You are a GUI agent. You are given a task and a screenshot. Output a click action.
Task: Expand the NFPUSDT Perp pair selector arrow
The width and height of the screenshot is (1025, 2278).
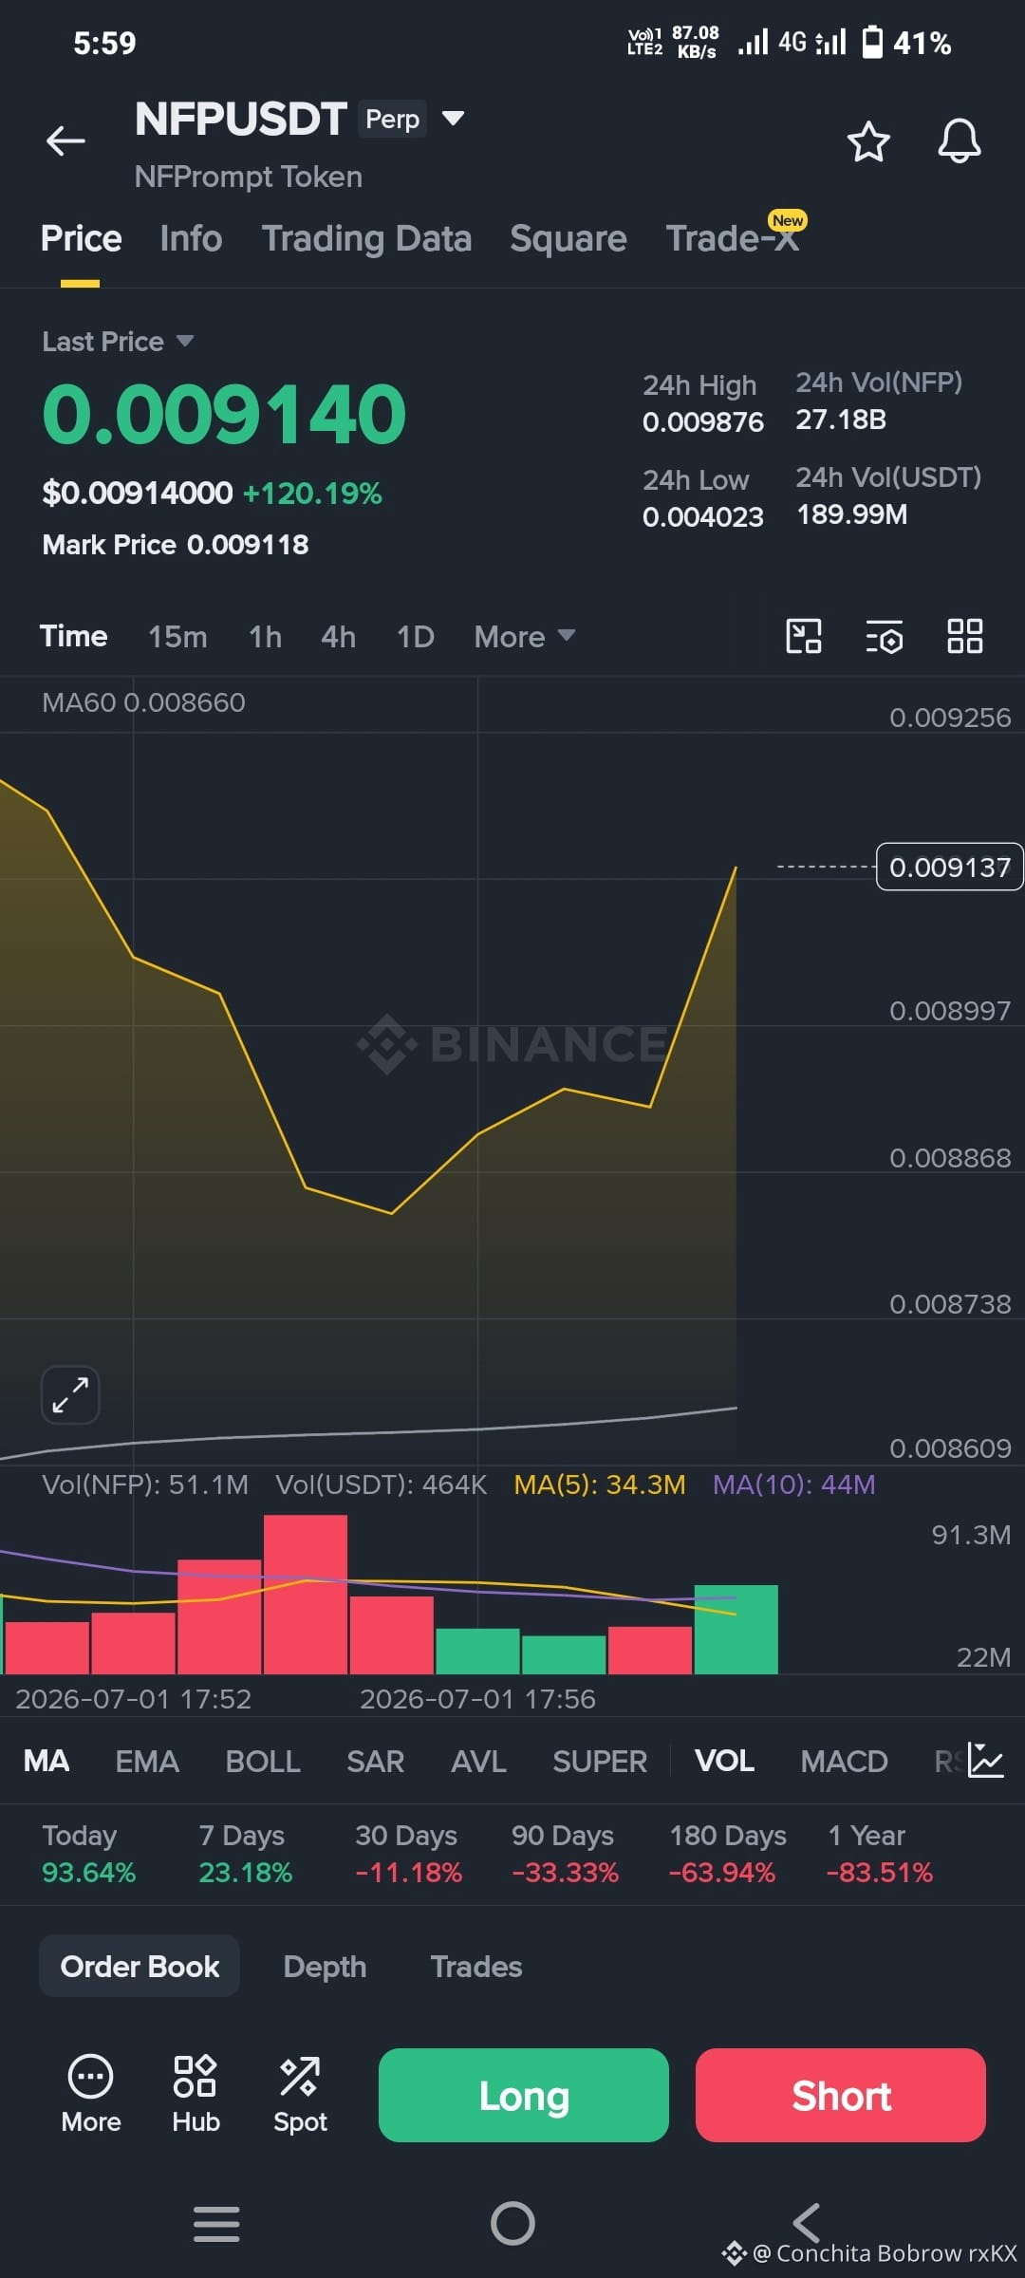[454, 119]
